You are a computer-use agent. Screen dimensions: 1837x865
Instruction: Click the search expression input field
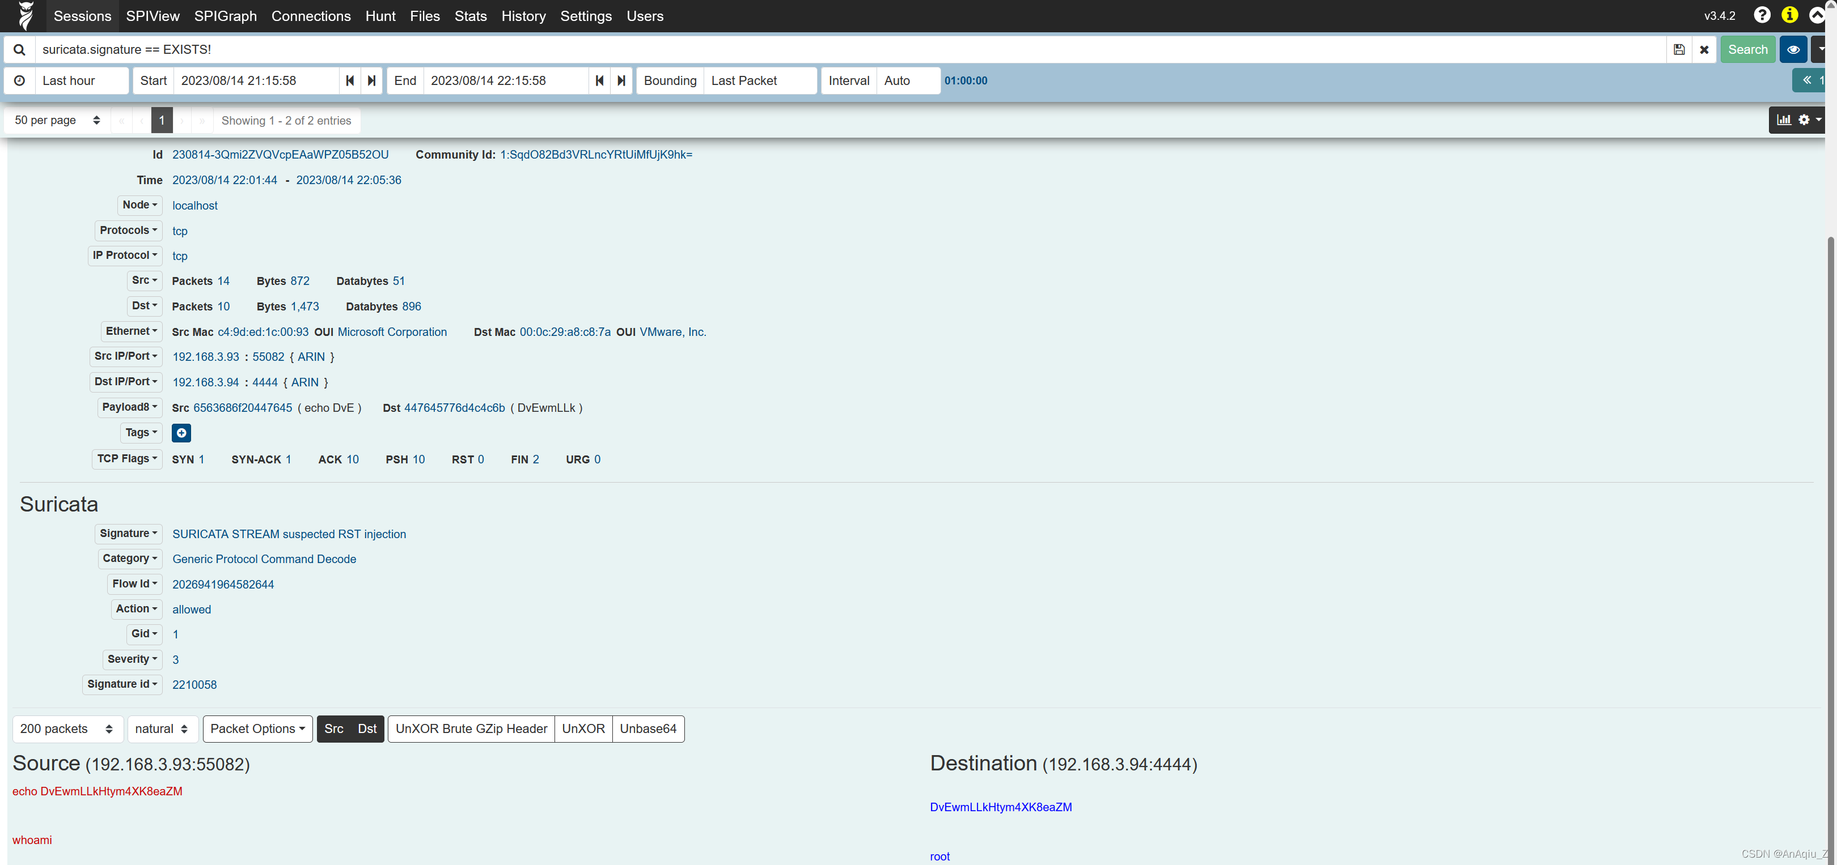pyautogui.click(x=849, y=50)
